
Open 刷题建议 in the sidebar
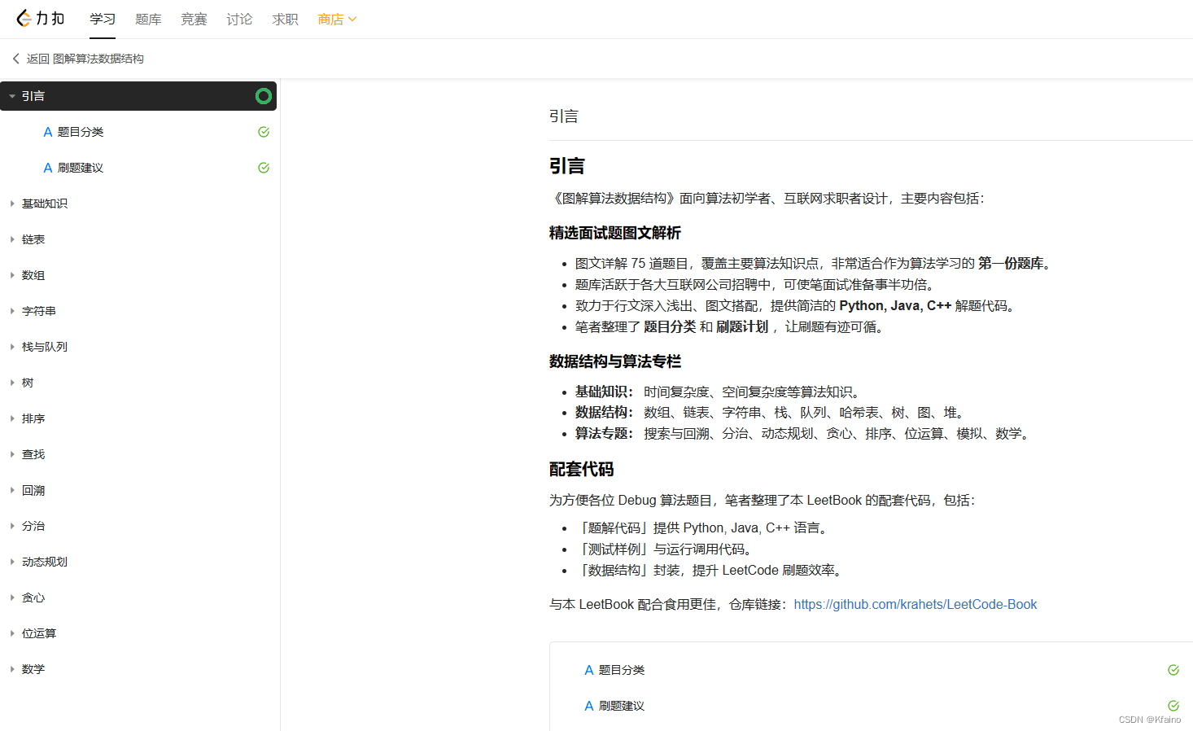point(81,168)
